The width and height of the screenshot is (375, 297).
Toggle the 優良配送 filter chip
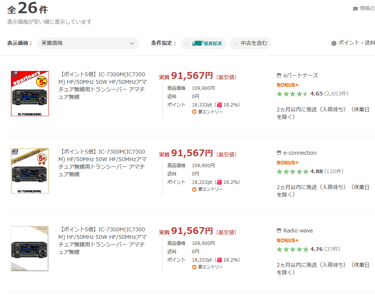[x=204, y=43]
